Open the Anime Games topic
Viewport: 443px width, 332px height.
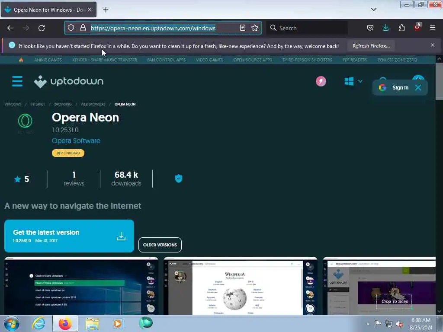click(x=48, y=60)
